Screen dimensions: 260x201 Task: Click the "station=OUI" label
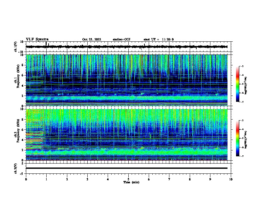(121, 39)
